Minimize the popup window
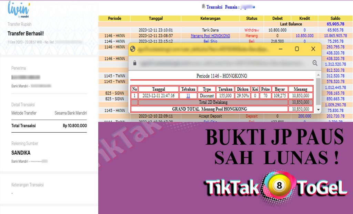The width and height of the screenshot is (353, 214). point(280,49)
